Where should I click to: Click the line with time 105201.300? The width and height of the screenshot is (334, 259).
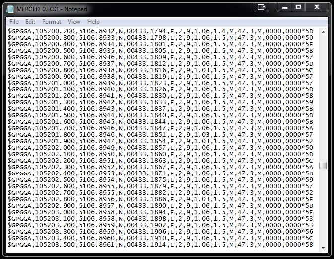[x=161, y=102]
